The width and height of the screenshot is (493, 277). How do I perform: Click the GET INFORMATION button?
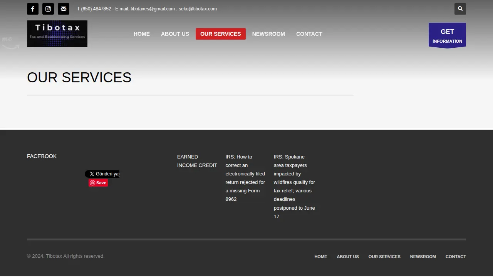click(447, 35)
